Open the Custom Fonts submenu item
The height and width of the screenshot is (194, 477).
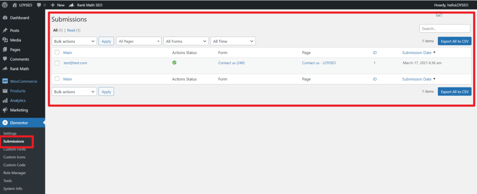[14, 149]
